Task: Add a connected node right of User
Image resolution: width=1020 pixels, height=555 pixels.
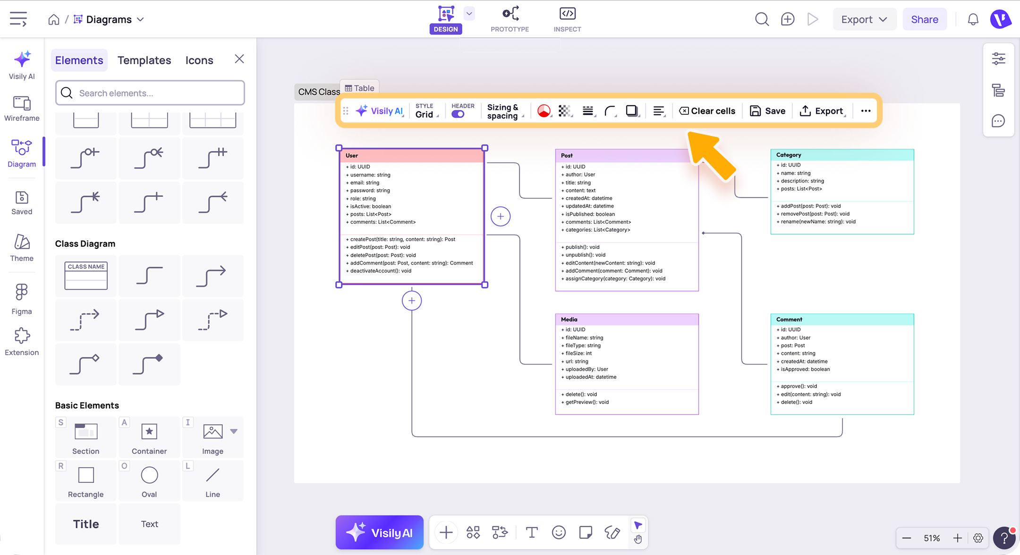Action: tap(500, 217)
